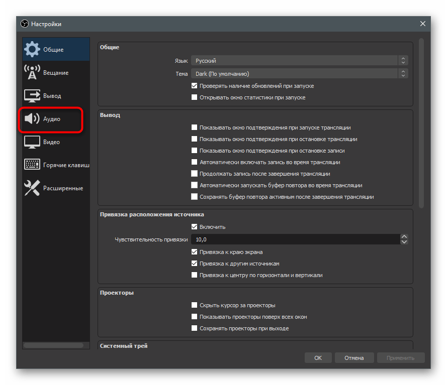The image size is (447, 385).
Task: Select the Вывод output monitor icon
Action: [32, 96]
